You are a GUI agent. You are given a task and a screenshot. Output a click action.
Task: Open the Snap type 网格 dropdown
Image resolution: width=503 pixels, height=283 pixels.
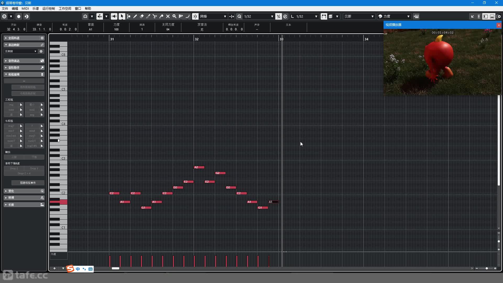[213, 16]
